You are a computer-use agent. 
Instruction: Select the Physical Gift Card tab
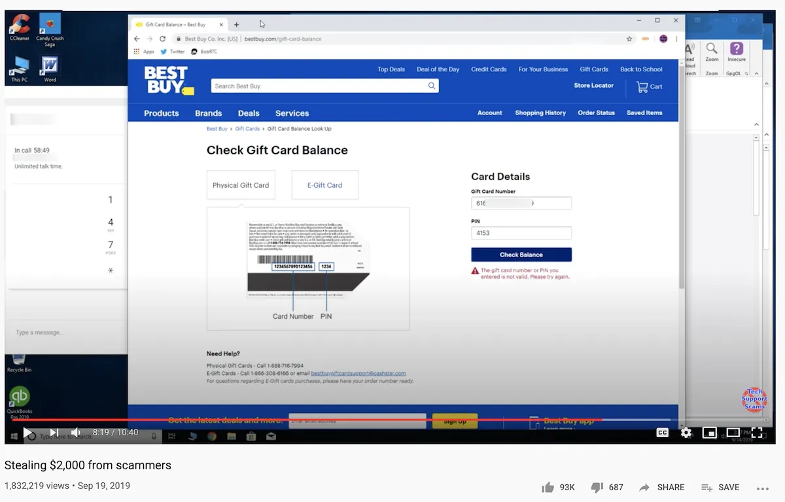241,185
